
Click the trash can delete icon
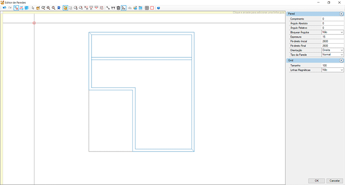pos(118,8)
